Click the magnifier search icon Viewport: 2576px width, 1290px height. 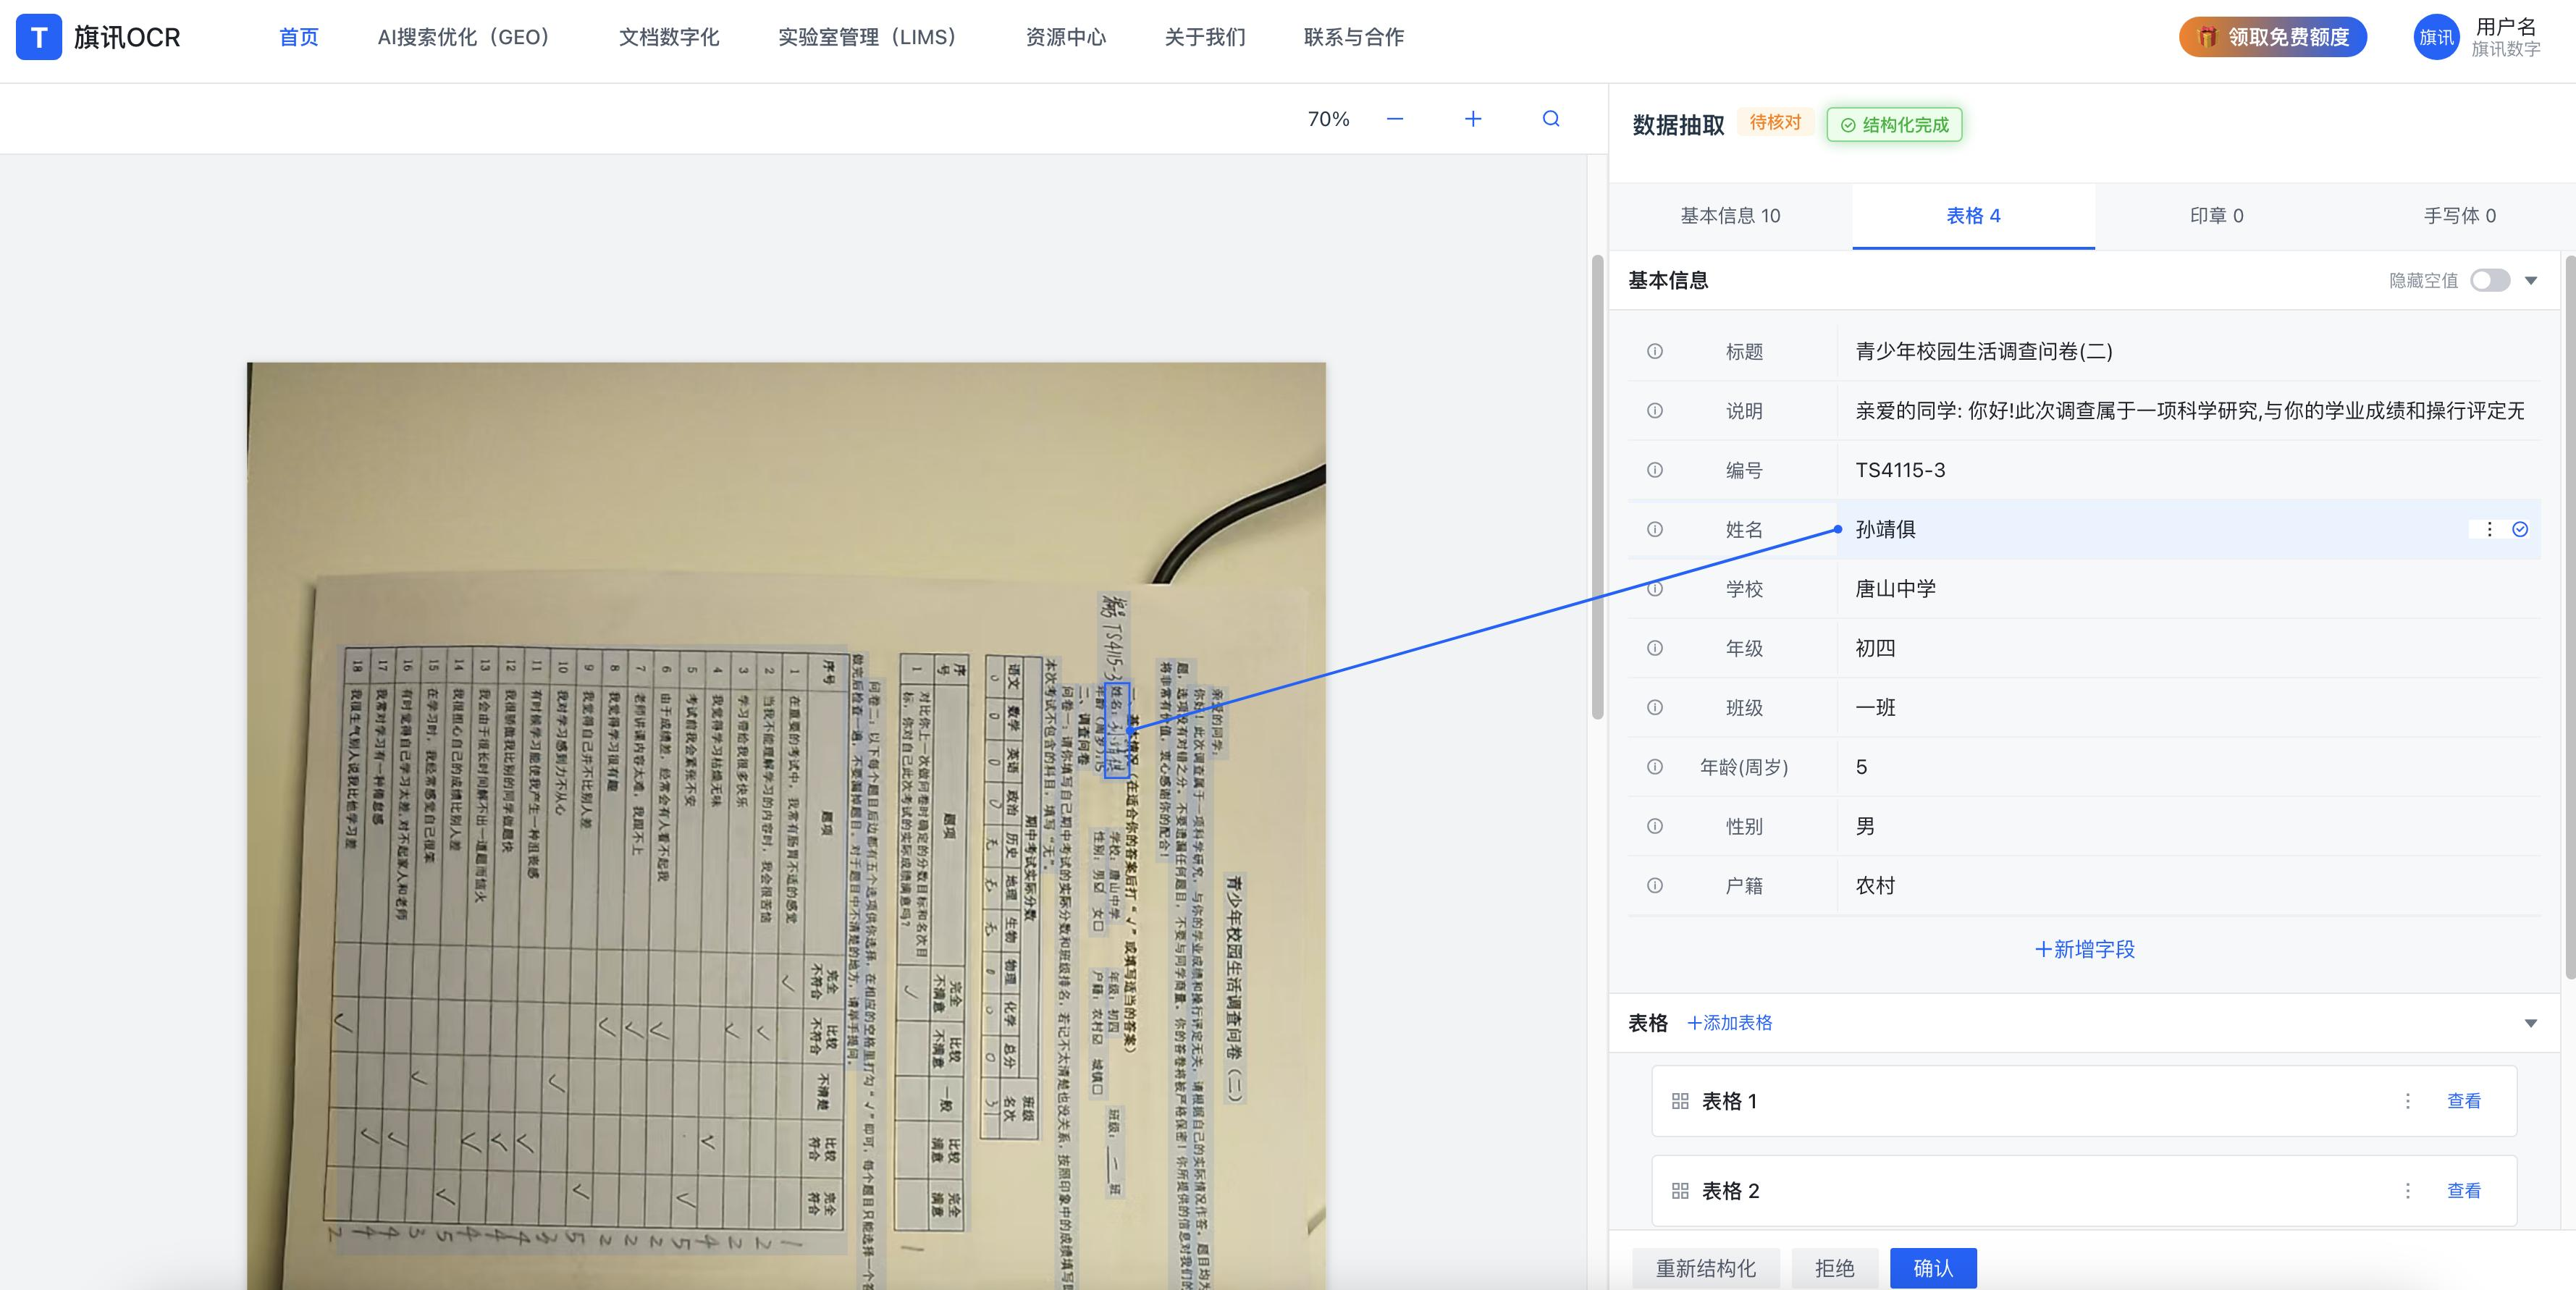pos(1551,119)
